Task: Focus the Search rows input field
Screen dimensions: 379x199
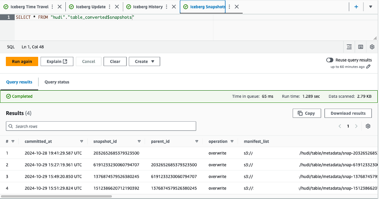Action: [101, 126]
